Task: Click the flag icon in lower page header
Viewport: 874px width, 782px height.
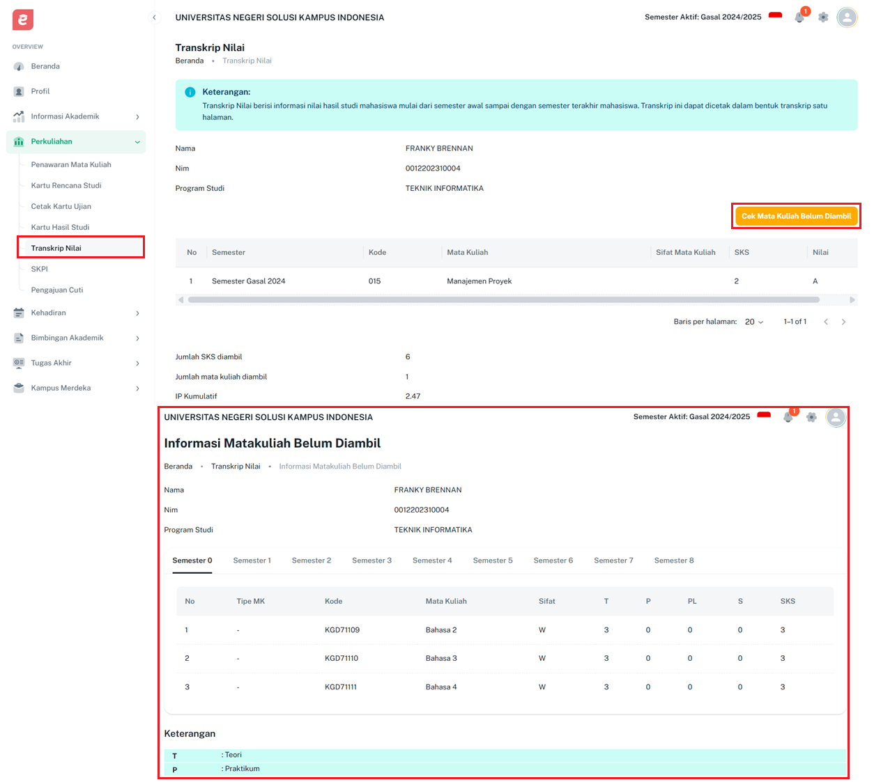Action: point(764,416)
